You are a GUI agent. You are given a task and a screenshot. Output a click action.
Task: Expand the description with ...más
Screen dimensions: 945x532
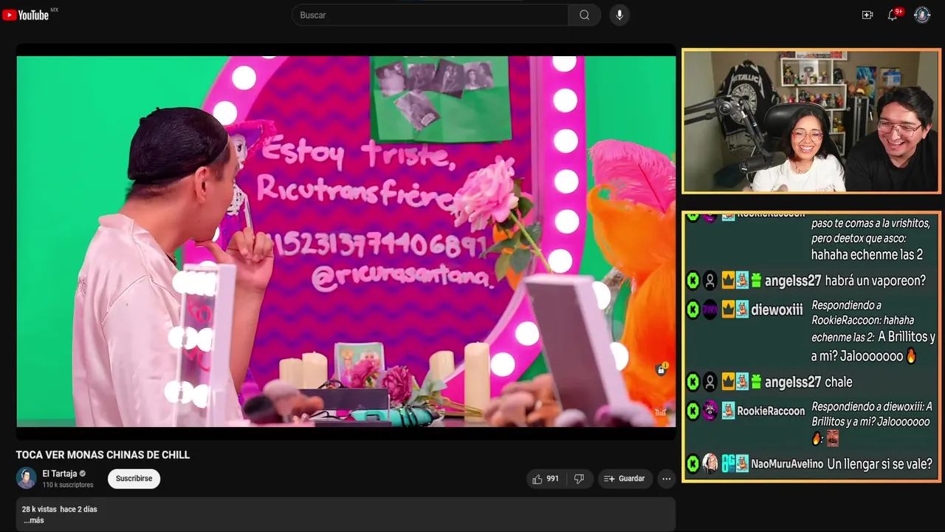click(x=34, y=520)
